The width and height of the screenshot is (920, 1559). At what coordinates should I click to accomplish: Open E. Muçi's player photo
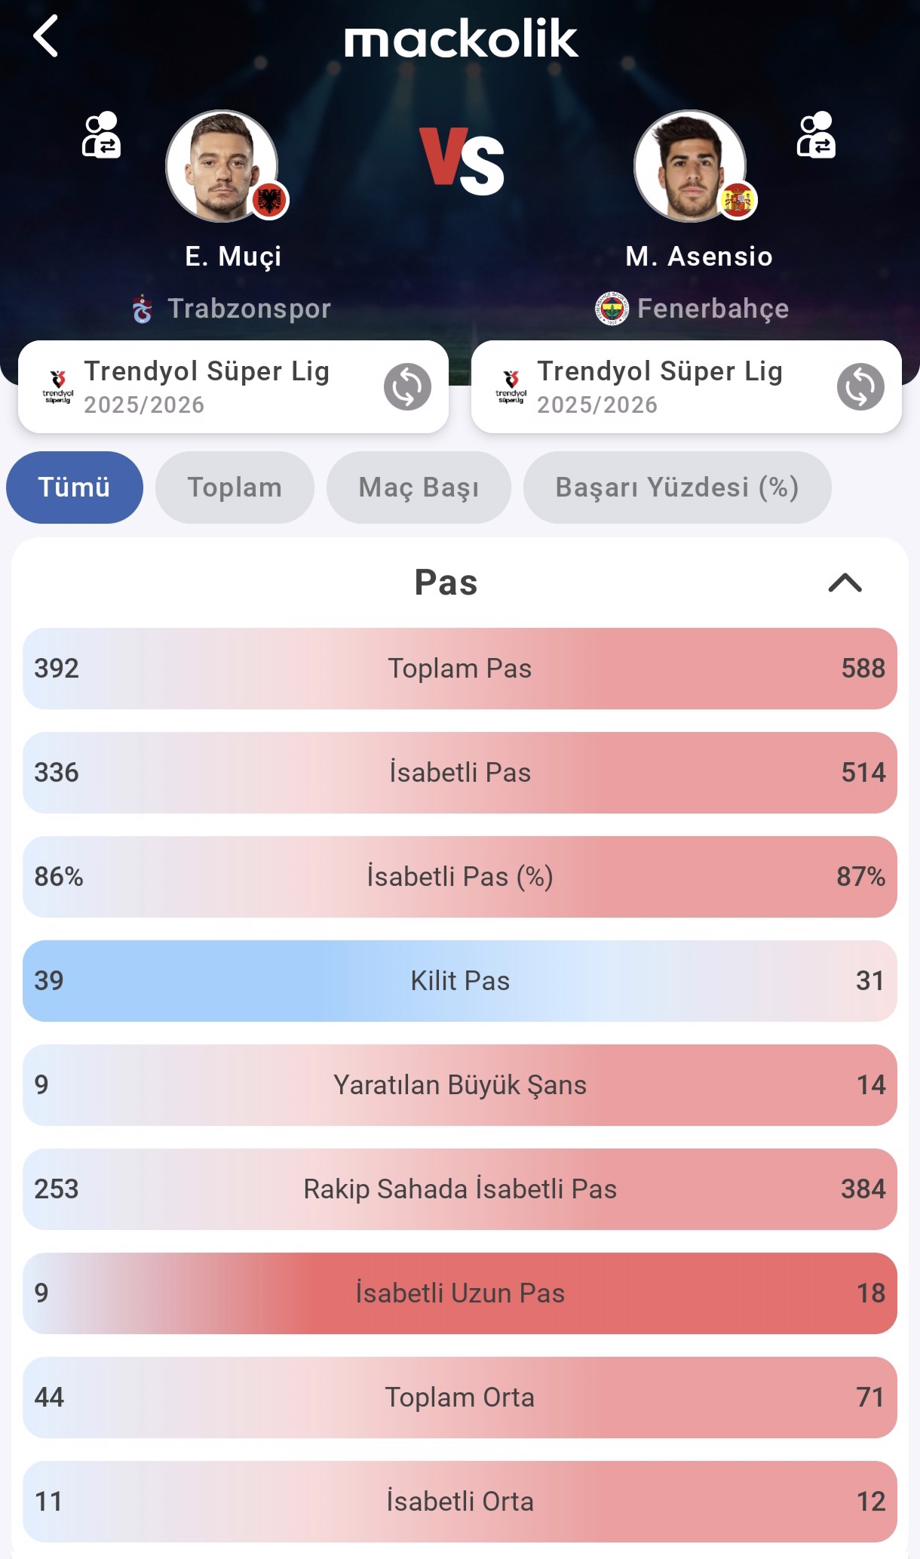pos(222,167)
